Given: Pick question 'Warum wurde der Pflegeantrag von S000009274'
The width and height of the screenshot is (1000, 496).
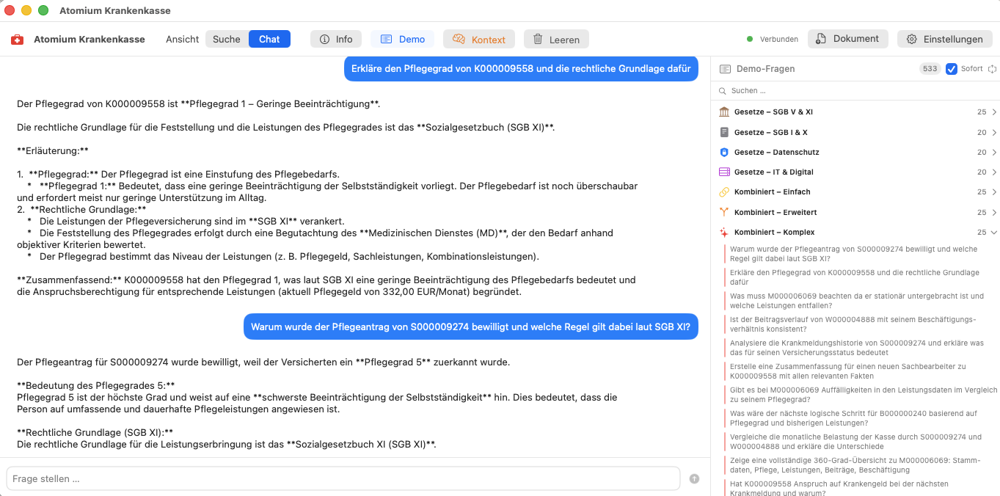Looking at the screenshot, I should [853, 254].
